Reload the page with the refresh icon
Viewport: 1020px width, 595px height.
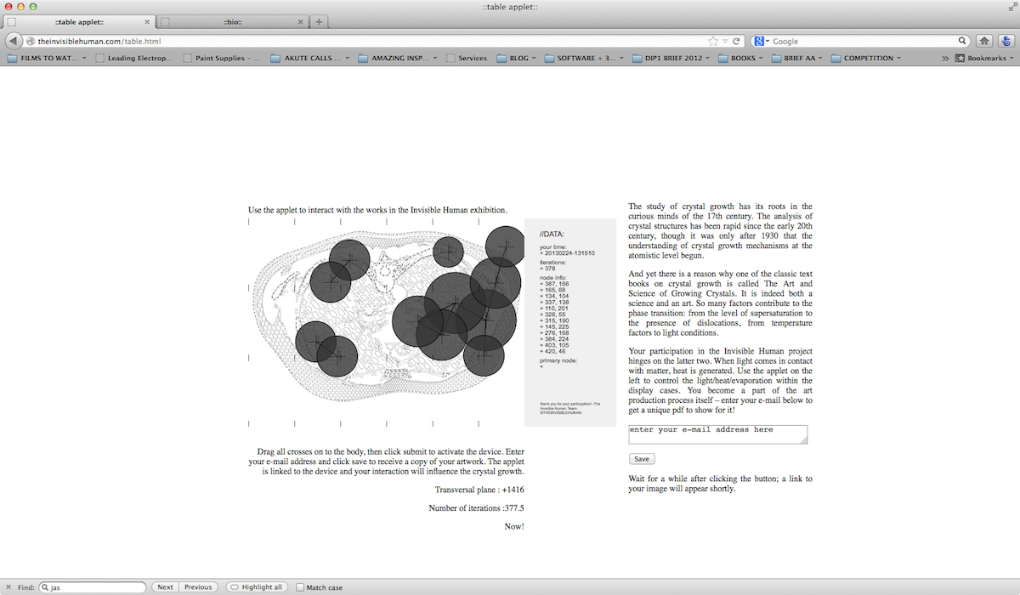[737, 41]
